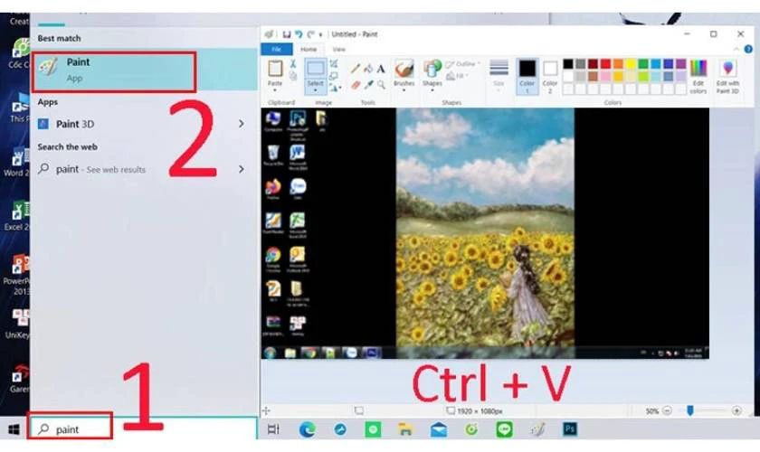Open the LINE app on the taskbar

tap(504, 429)
